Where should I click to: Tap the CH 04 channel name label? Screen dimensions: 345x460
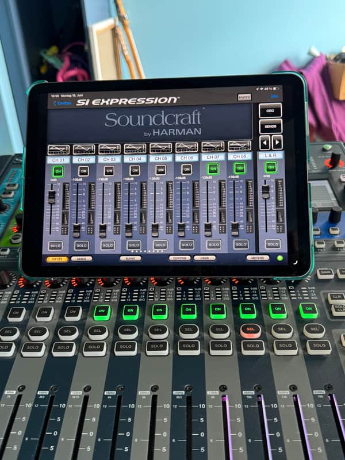pyautogui.click(x=135, y=159)
